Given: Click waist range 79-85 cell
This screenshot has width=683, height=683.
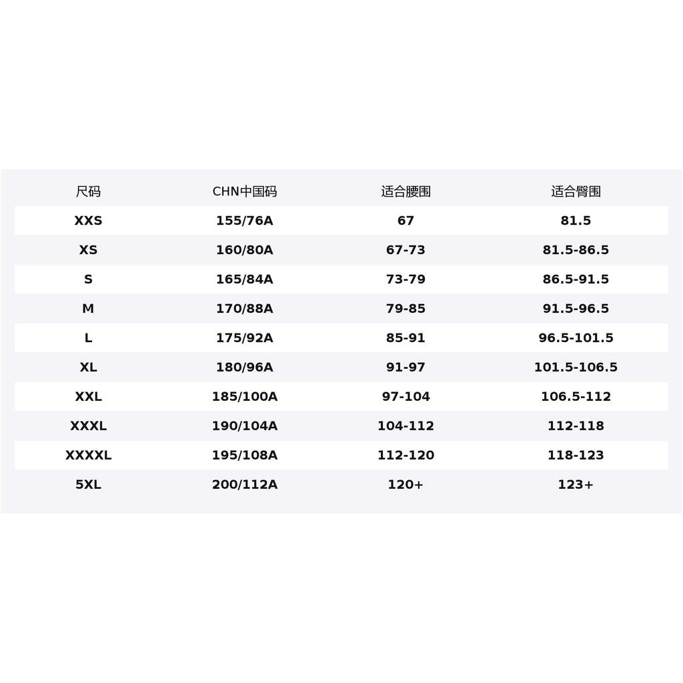Looking at the screenshot, I should (x=406, y=308).
